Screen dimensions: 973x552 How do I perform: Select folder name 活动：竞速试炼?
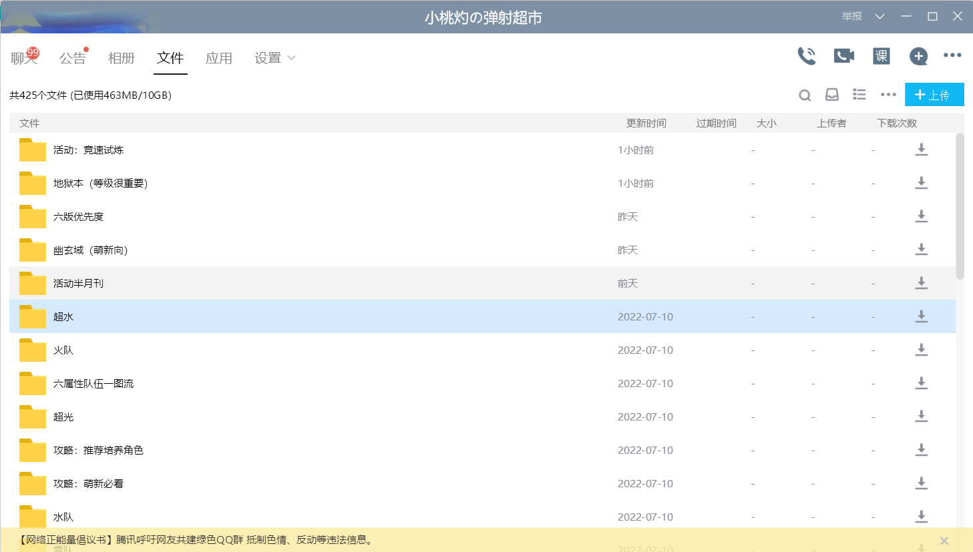click(x=88, y=150)
